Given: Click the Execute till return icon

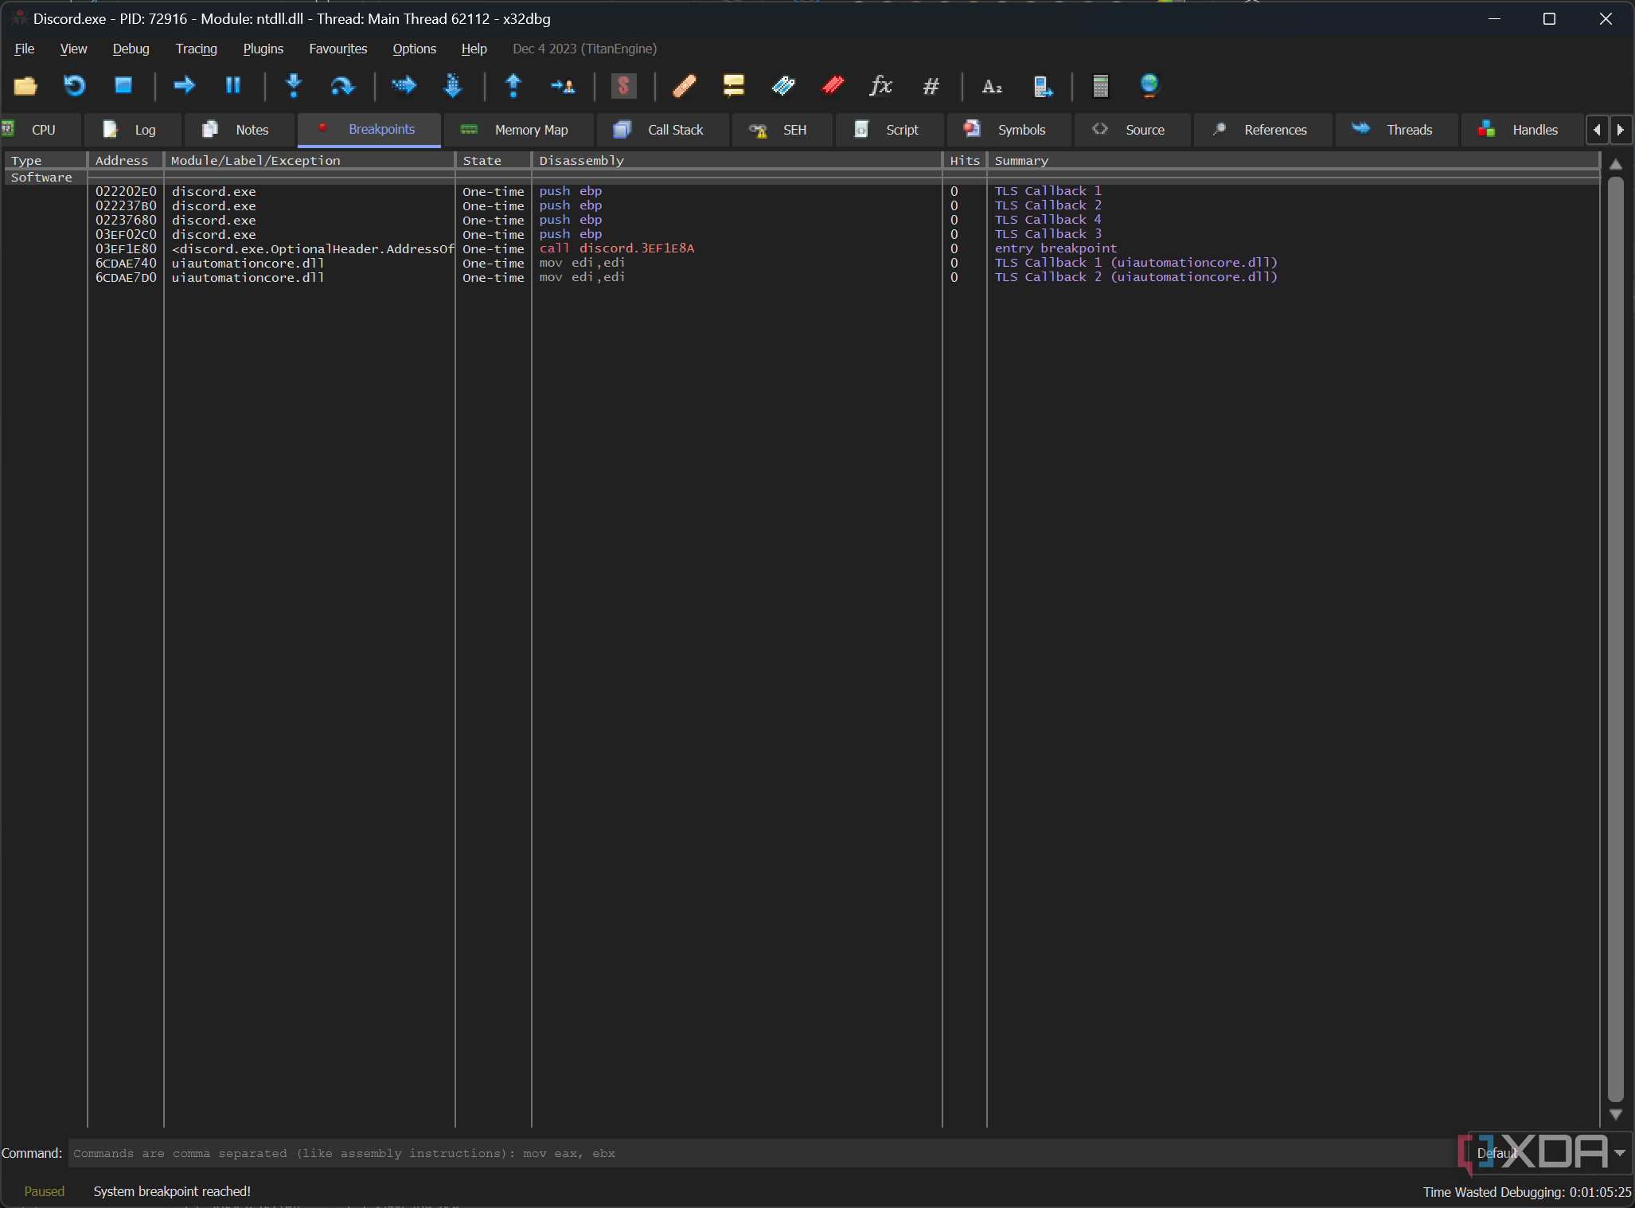Looking at the screenshot, I should point(513,85).
